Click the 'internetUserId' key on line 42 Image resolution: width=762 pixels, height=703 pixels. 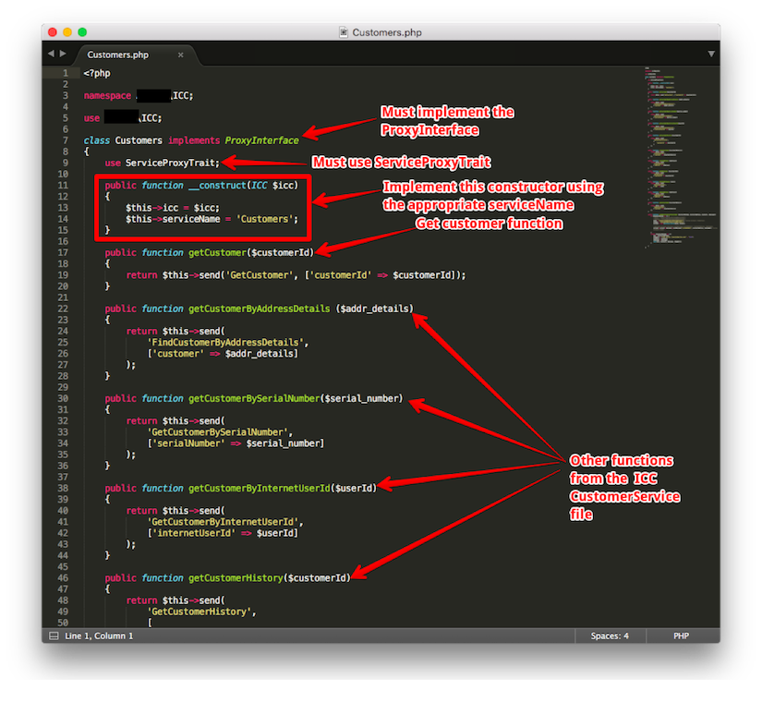click(x=194, y=533)
